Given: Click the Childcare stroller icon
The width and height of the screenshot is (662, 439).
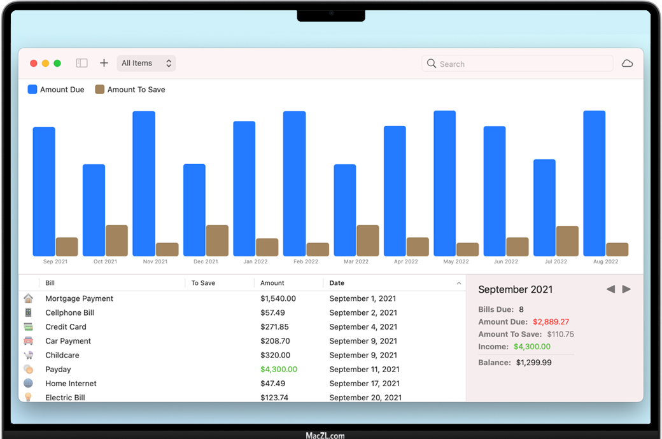Looking at the screenshot, I should [28, 355].
